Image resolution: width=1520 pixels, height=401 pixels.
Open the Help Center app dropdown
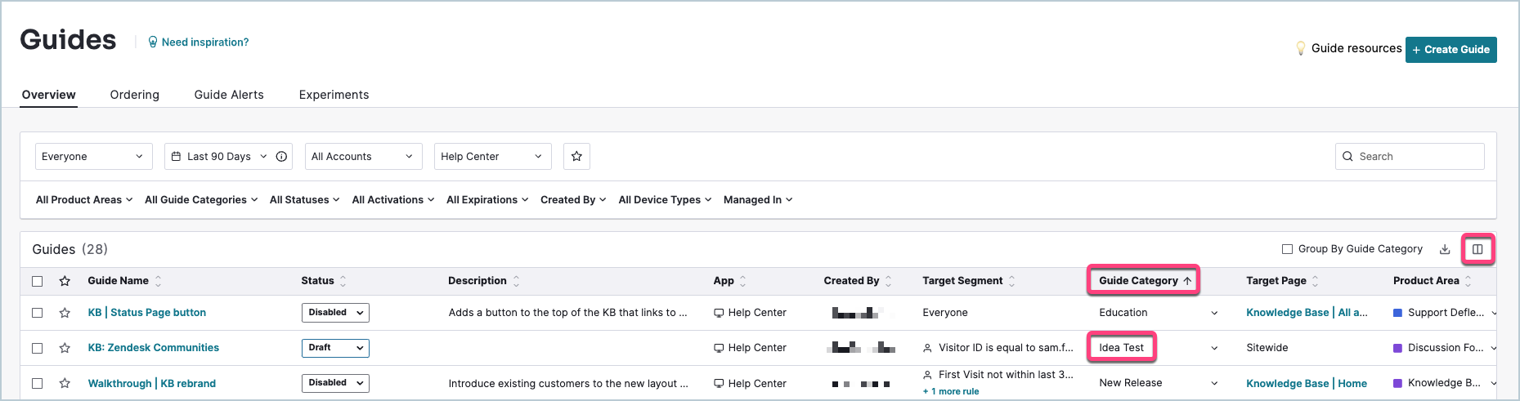[493, 157]
